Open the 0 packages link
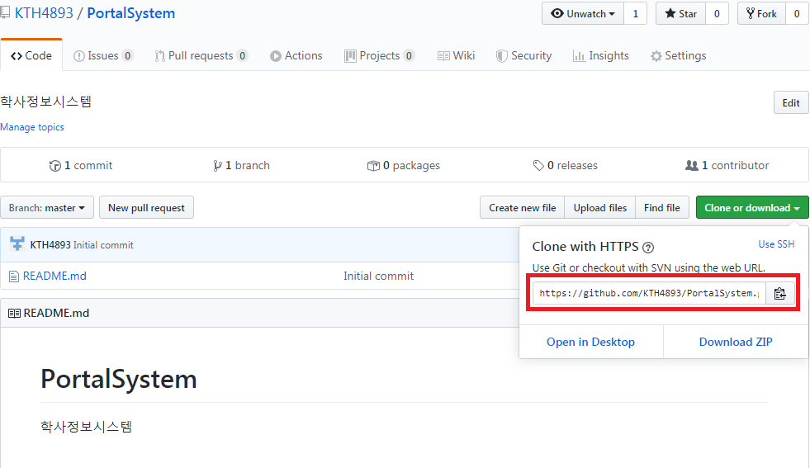The image size is (810, 468). [404, 165]
